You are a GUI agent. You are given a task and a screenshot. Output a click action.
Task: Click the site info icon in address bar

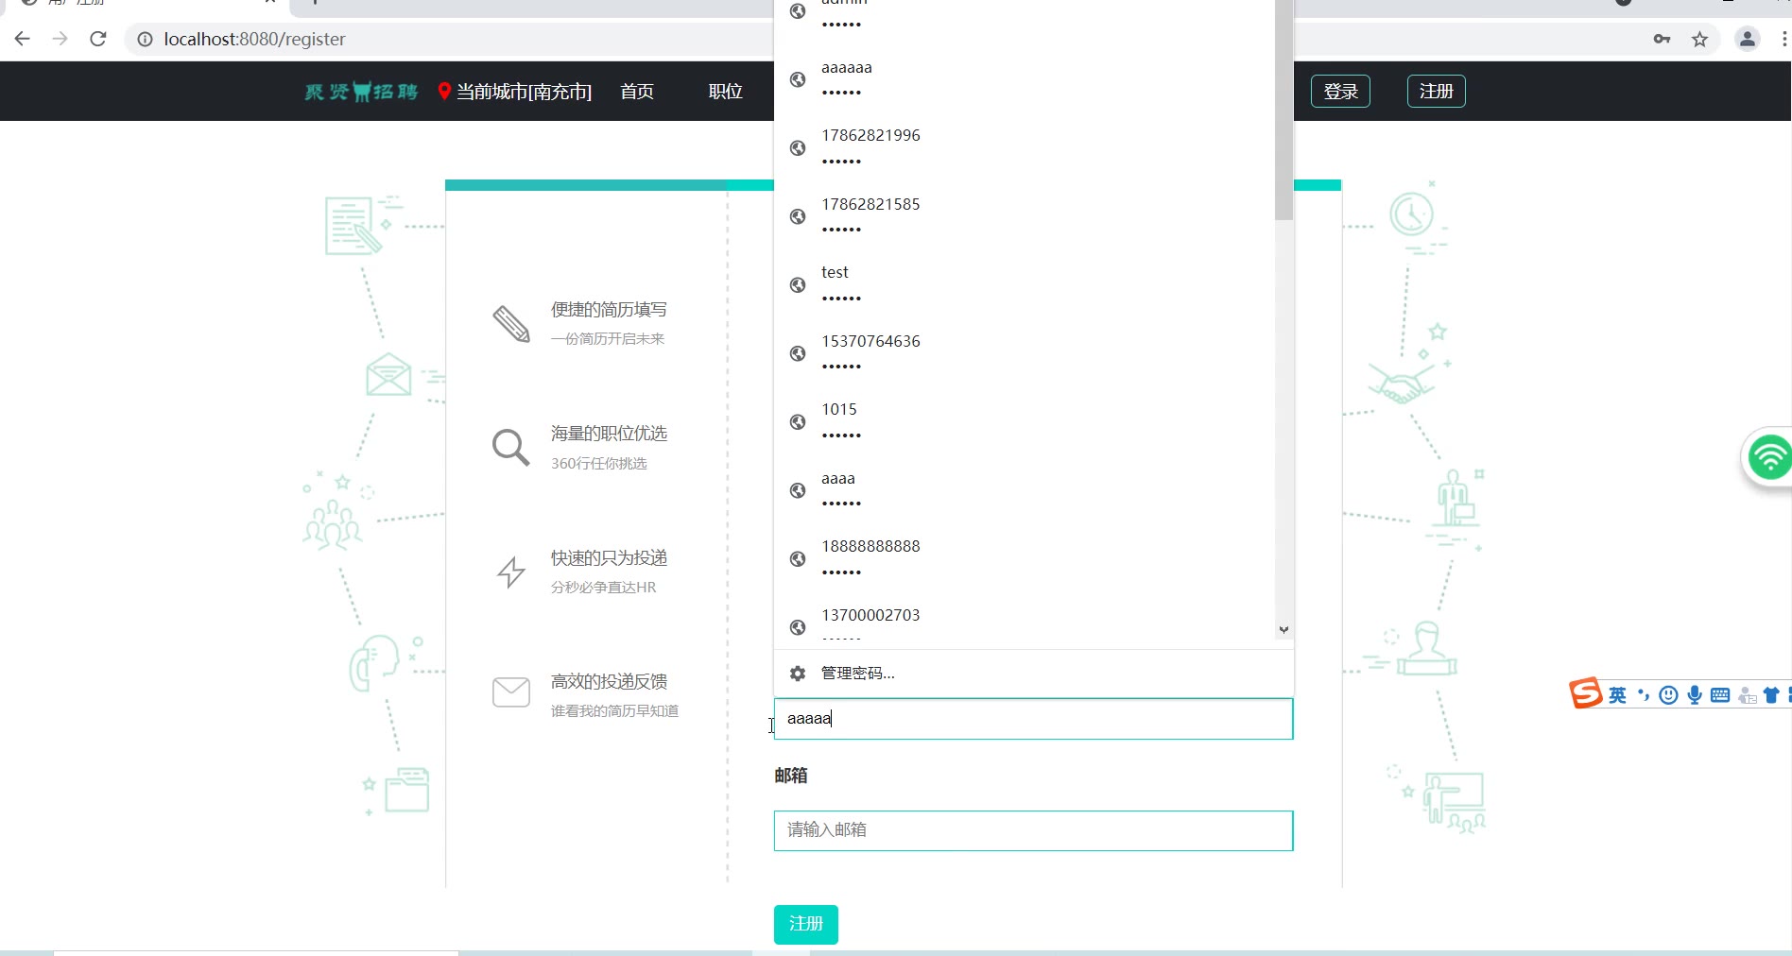[145, 40]
